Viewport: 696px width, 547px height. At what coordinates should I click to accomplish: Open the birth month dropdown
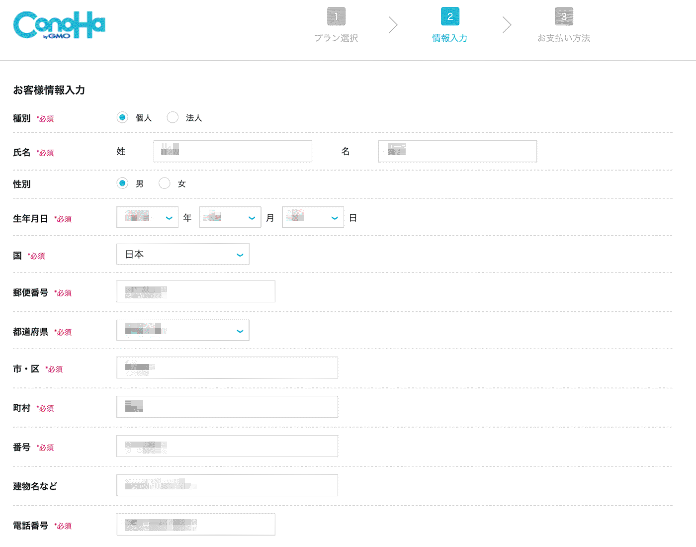click(x=230, y=217)
